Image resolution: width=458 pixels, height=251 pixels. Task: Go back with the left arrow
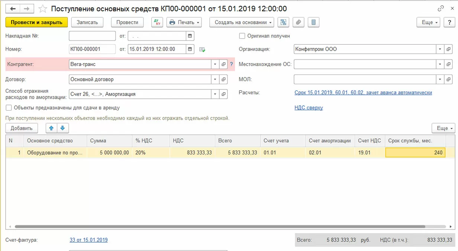(x=13, y=8)
